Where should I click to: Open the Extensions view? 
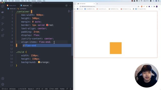click(3, 35)
